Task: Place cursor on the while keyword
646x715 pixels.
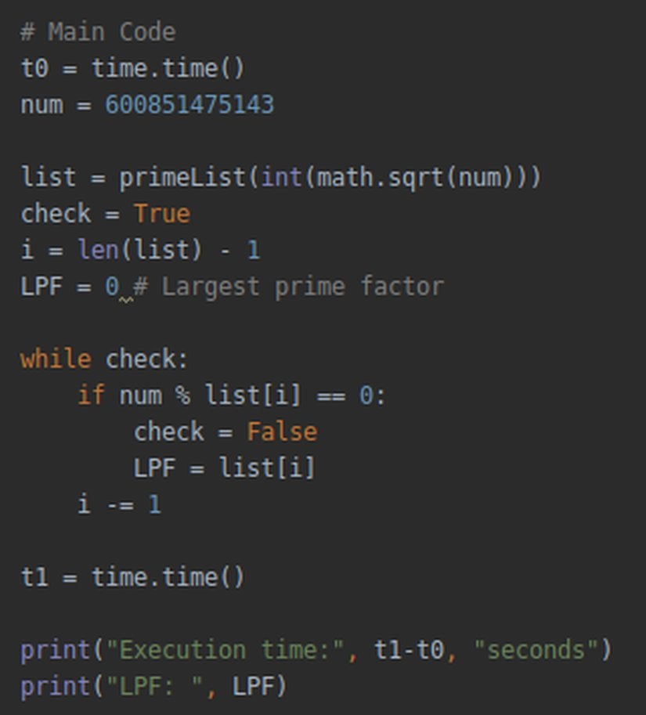Action: point(56,359)
